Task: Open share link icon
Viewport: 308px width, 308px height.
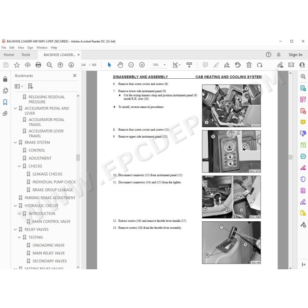Action: 280,65
